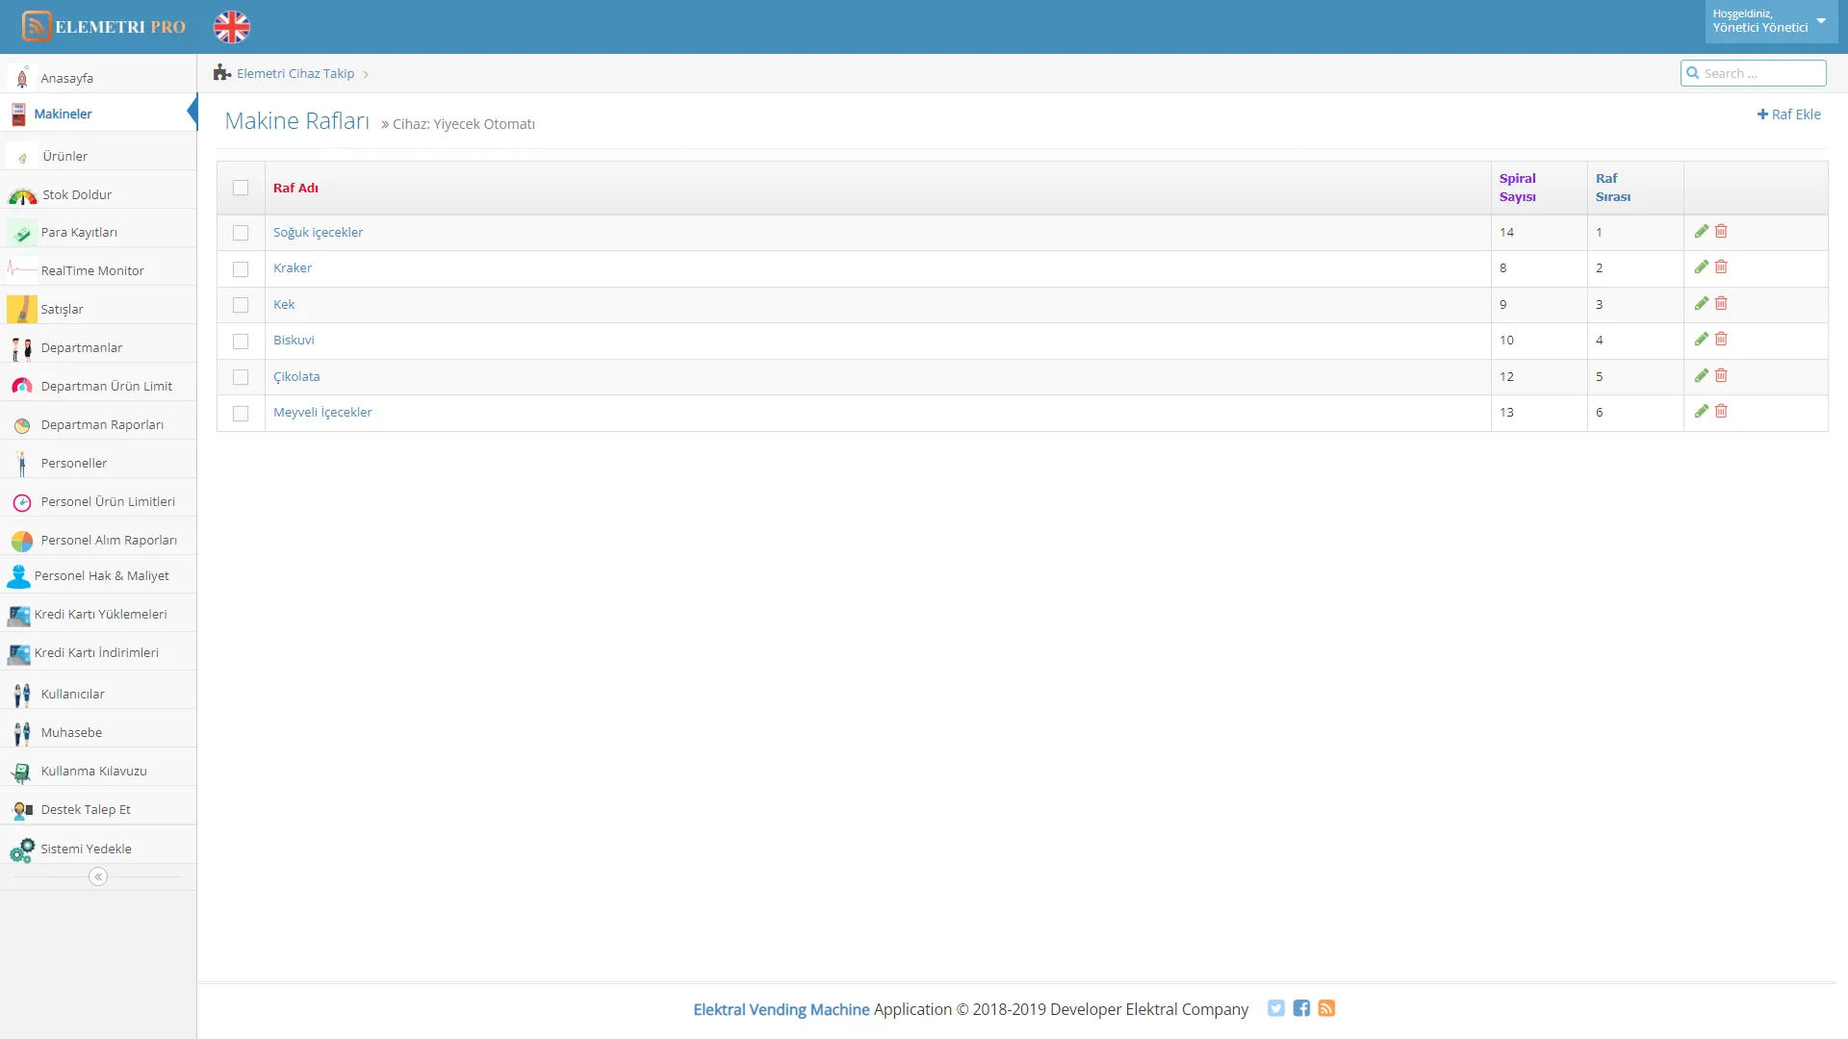Delete the Çikolata shelf with trash icon
The width and height of the screenshot is (1848, 1039).
[x=1721, y=375]
